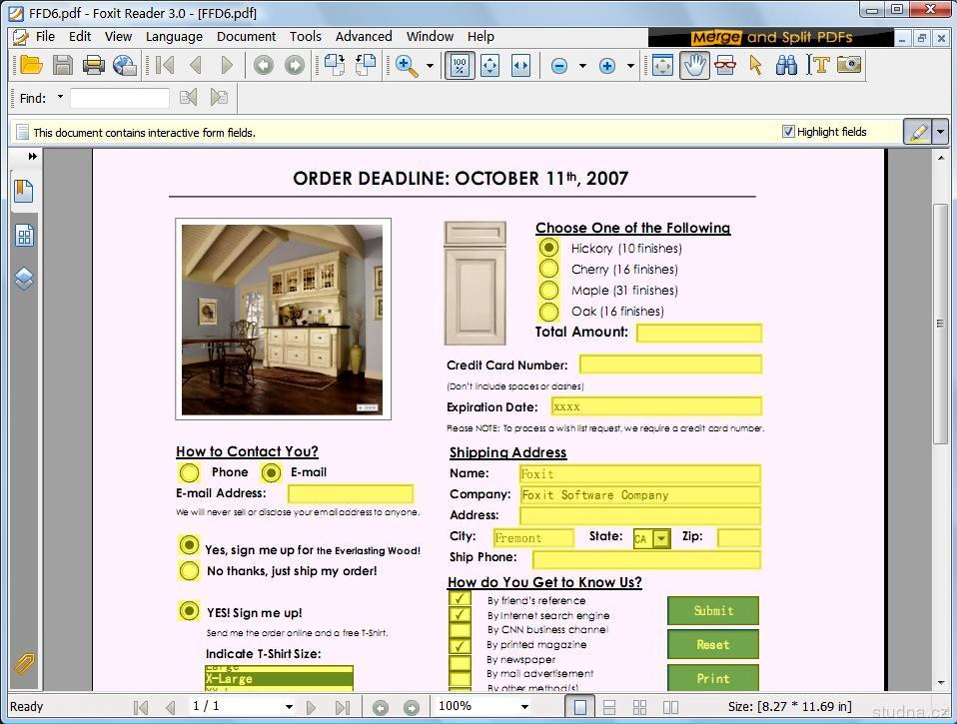Image resolution: width=957 pixels, height=724 pixels.
Task: Set Actual Size 100% view icon
Action: (460, 65)
